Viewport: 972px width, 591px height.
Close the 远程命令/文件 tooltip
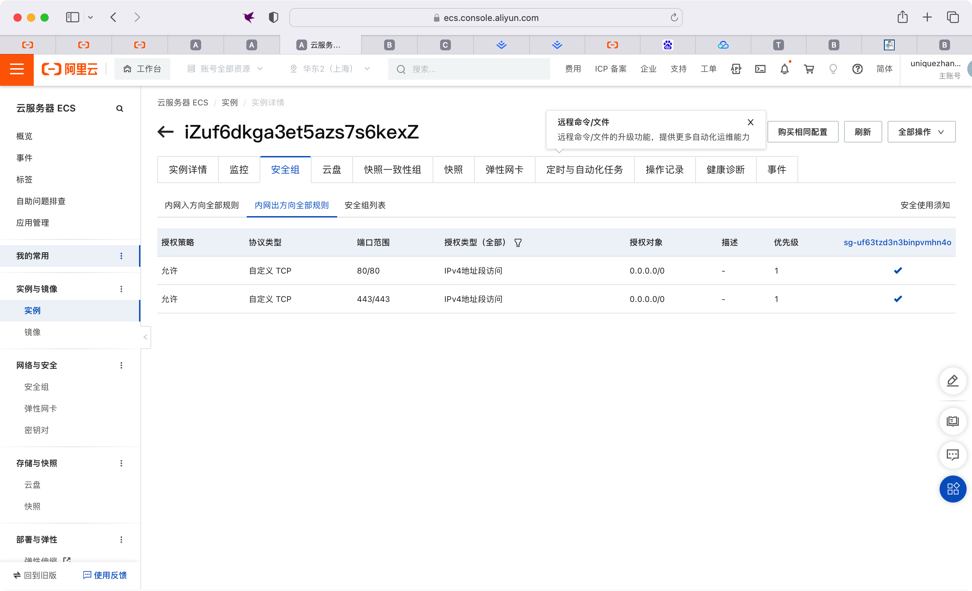coord(750,122)
